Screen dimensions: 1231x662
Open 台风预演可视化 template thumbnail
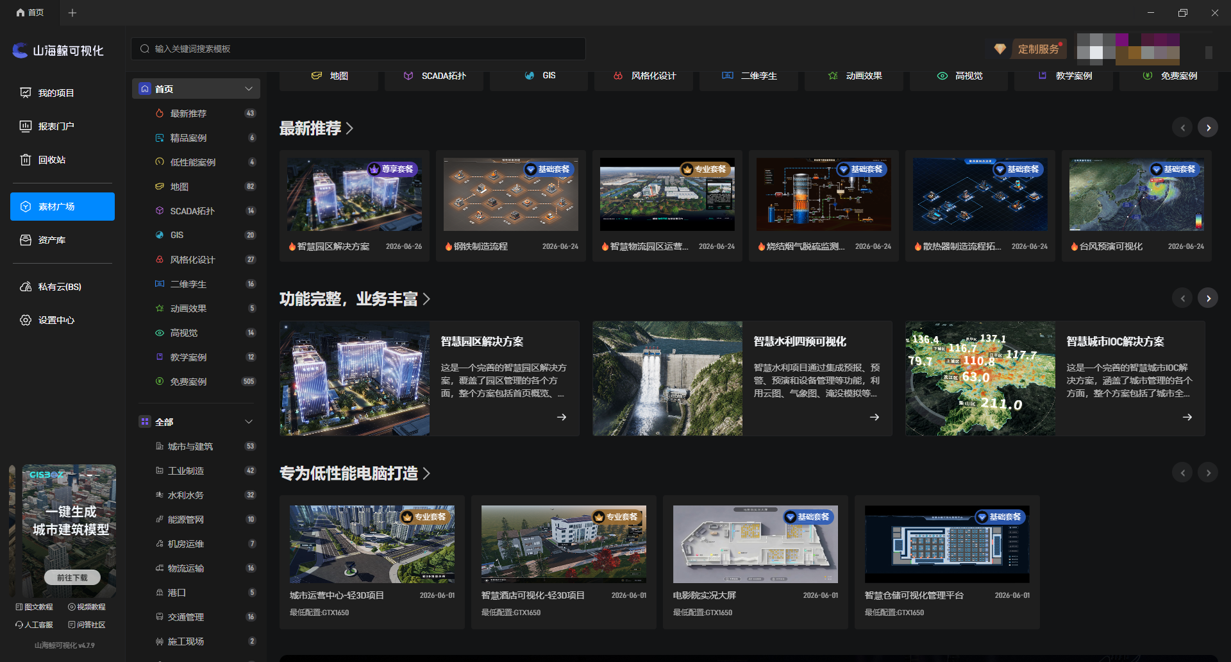tap(1136, 195)
